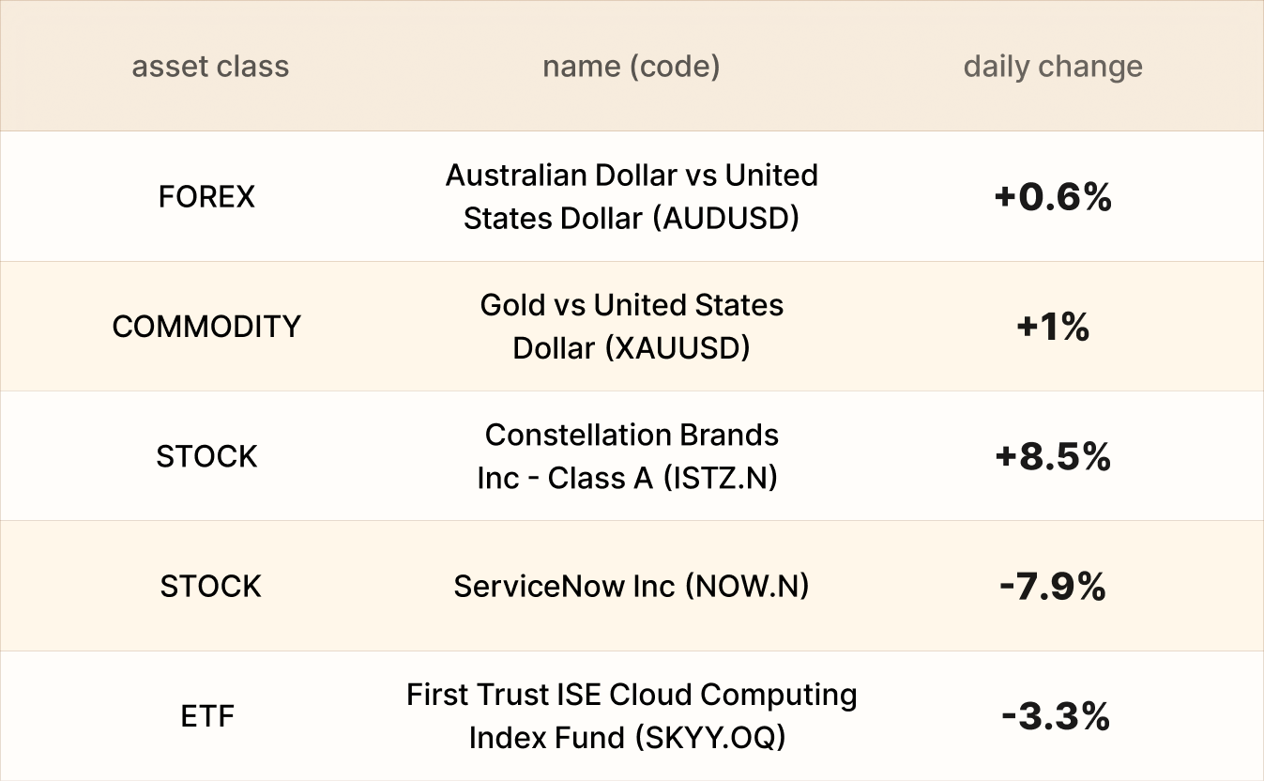This screenshot has height=781, width=1264.
Task: Open Australian Dollar vs United States Dollar
Action: pyautogui.click(x=632, y=196)
